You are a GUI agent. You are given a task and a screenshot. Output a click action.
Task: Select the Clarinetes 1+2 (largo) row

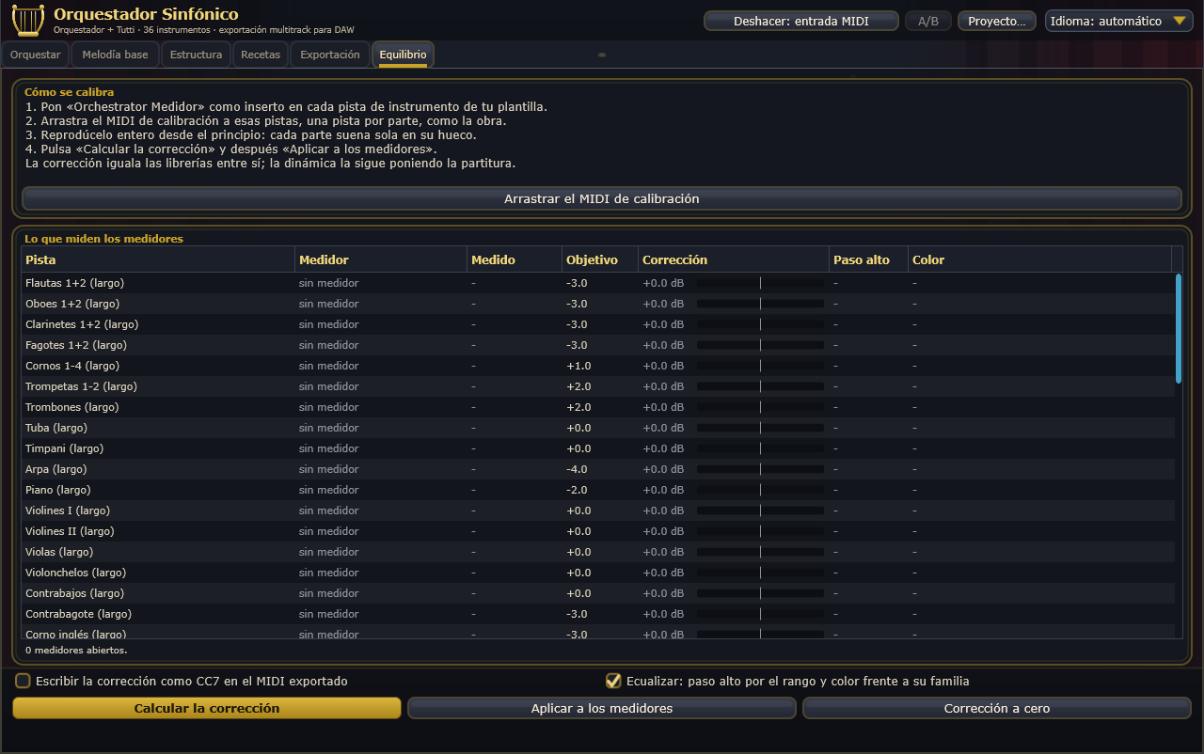pos(598,324)
